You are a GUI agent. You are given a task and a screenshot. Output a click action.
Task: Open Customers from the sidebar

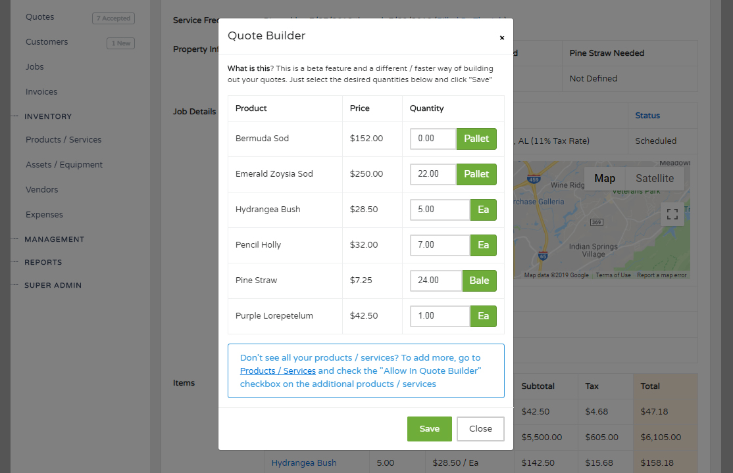(46, 41)
